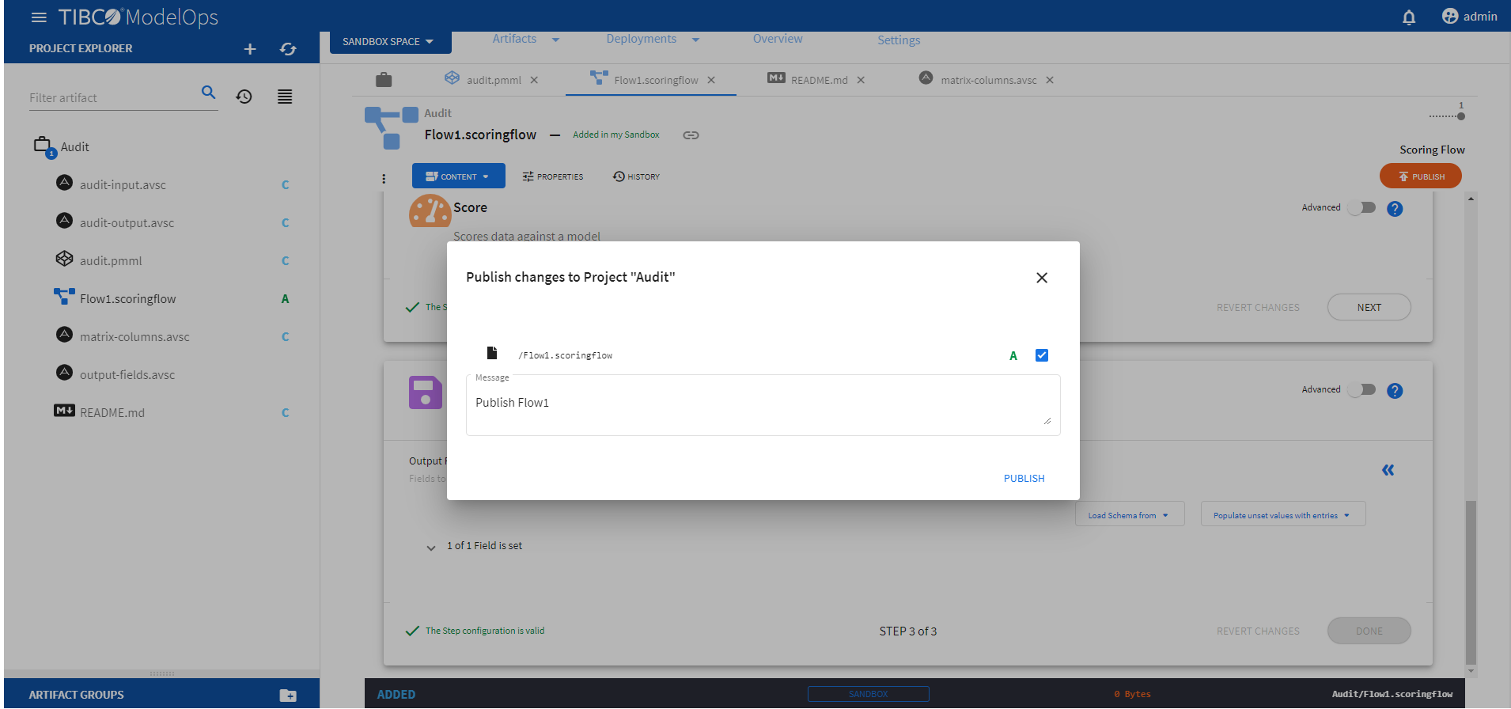
Task: Switch to the README.md tab
Action: tap(818, 80)
